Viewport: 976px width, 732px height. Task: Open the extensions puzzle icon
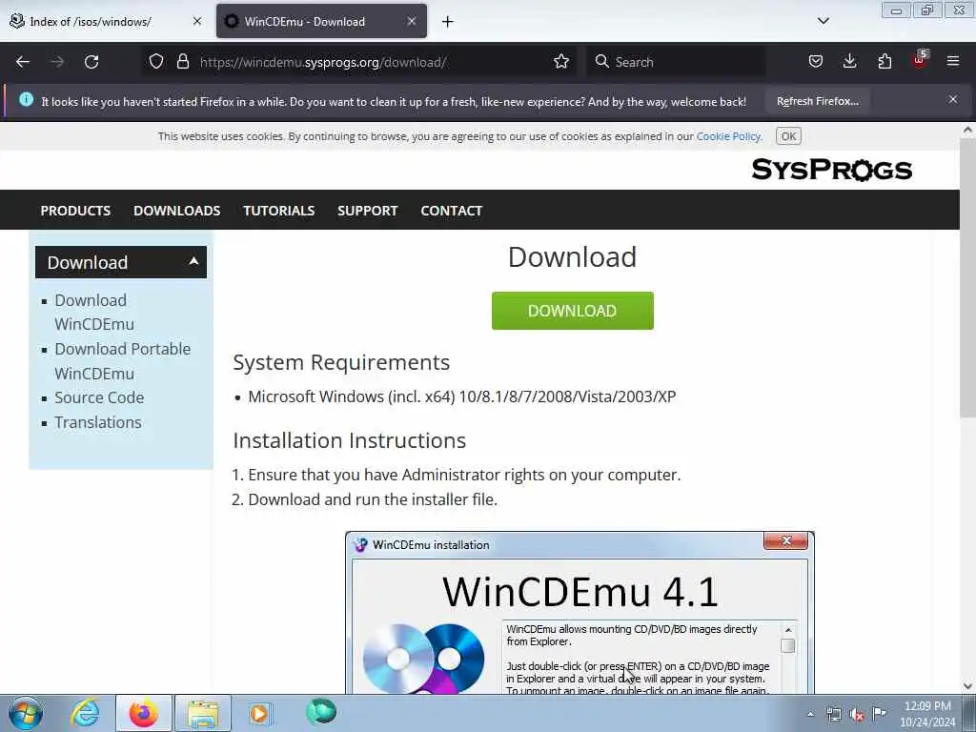pos(884,62)
